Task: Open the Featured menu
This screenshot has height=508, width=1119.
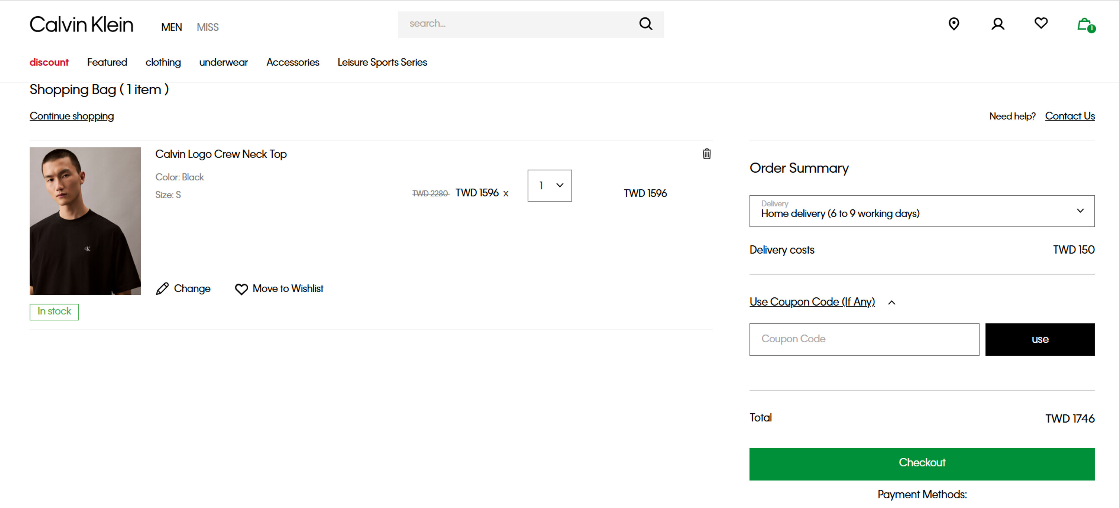Action: 107,63
